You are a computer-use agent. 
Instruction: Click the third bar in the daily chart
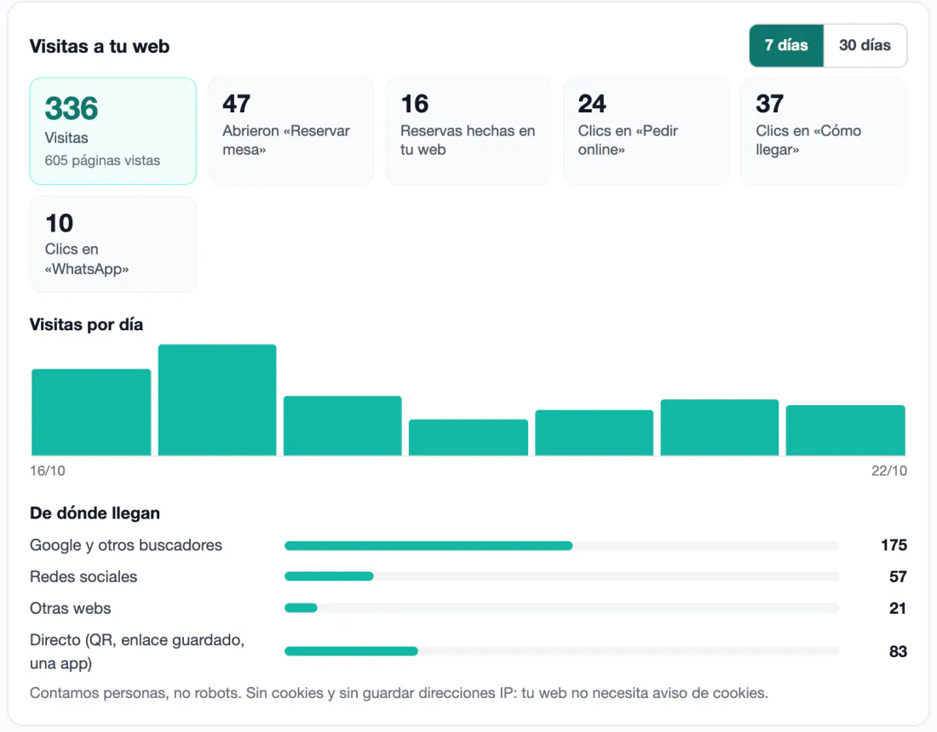[342, 426]
